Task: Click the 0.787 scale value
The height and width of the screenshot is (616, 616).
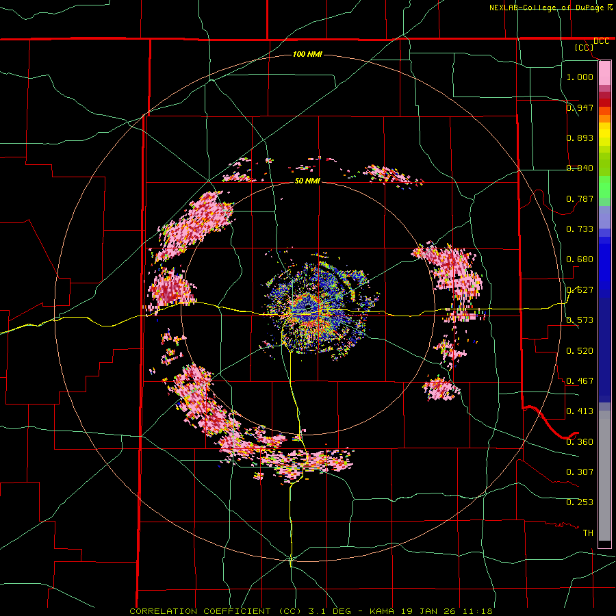Action: coord(580,198)
